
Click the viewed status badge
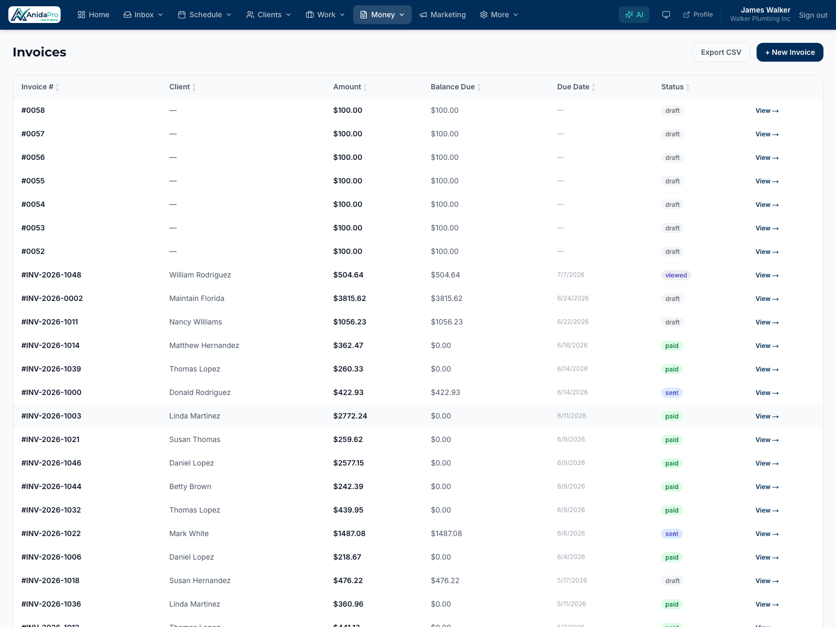pos(676,275)
